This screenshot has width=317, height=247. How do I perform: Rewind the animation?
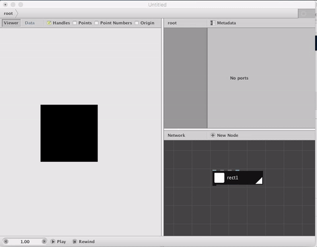tap(84, 242)
